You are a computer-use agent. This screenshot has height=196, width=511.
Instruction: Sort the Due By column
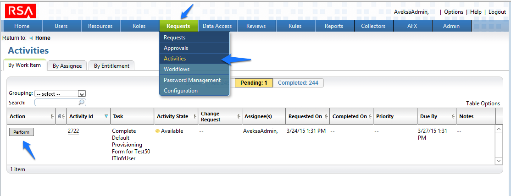point(453,117)
